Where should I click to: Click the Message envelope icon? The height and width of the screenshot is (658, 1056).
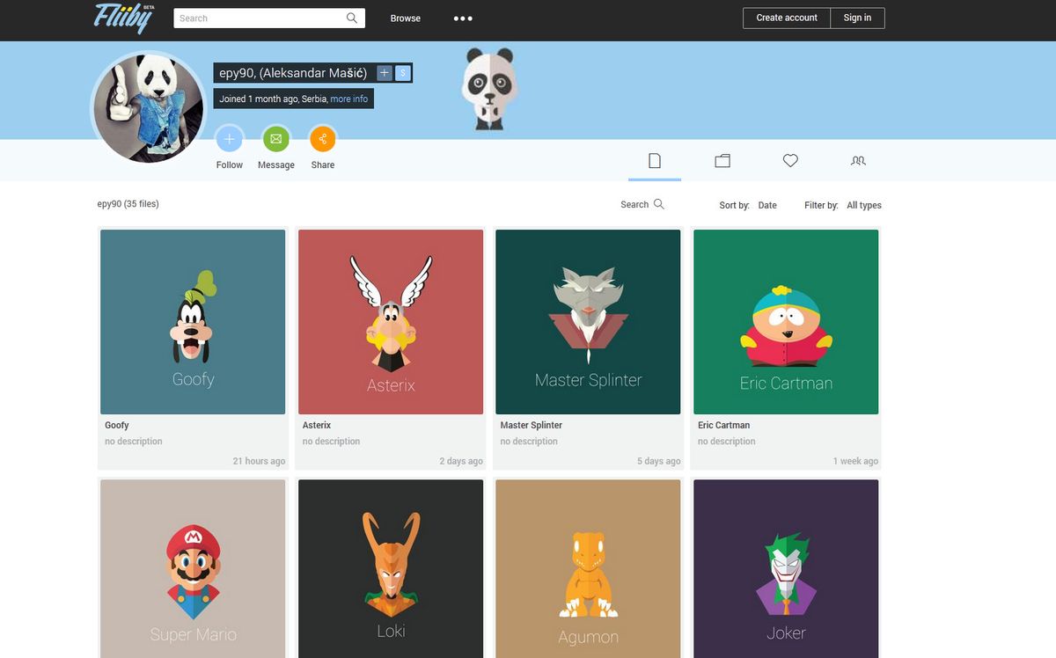click(x=275, y=138)
